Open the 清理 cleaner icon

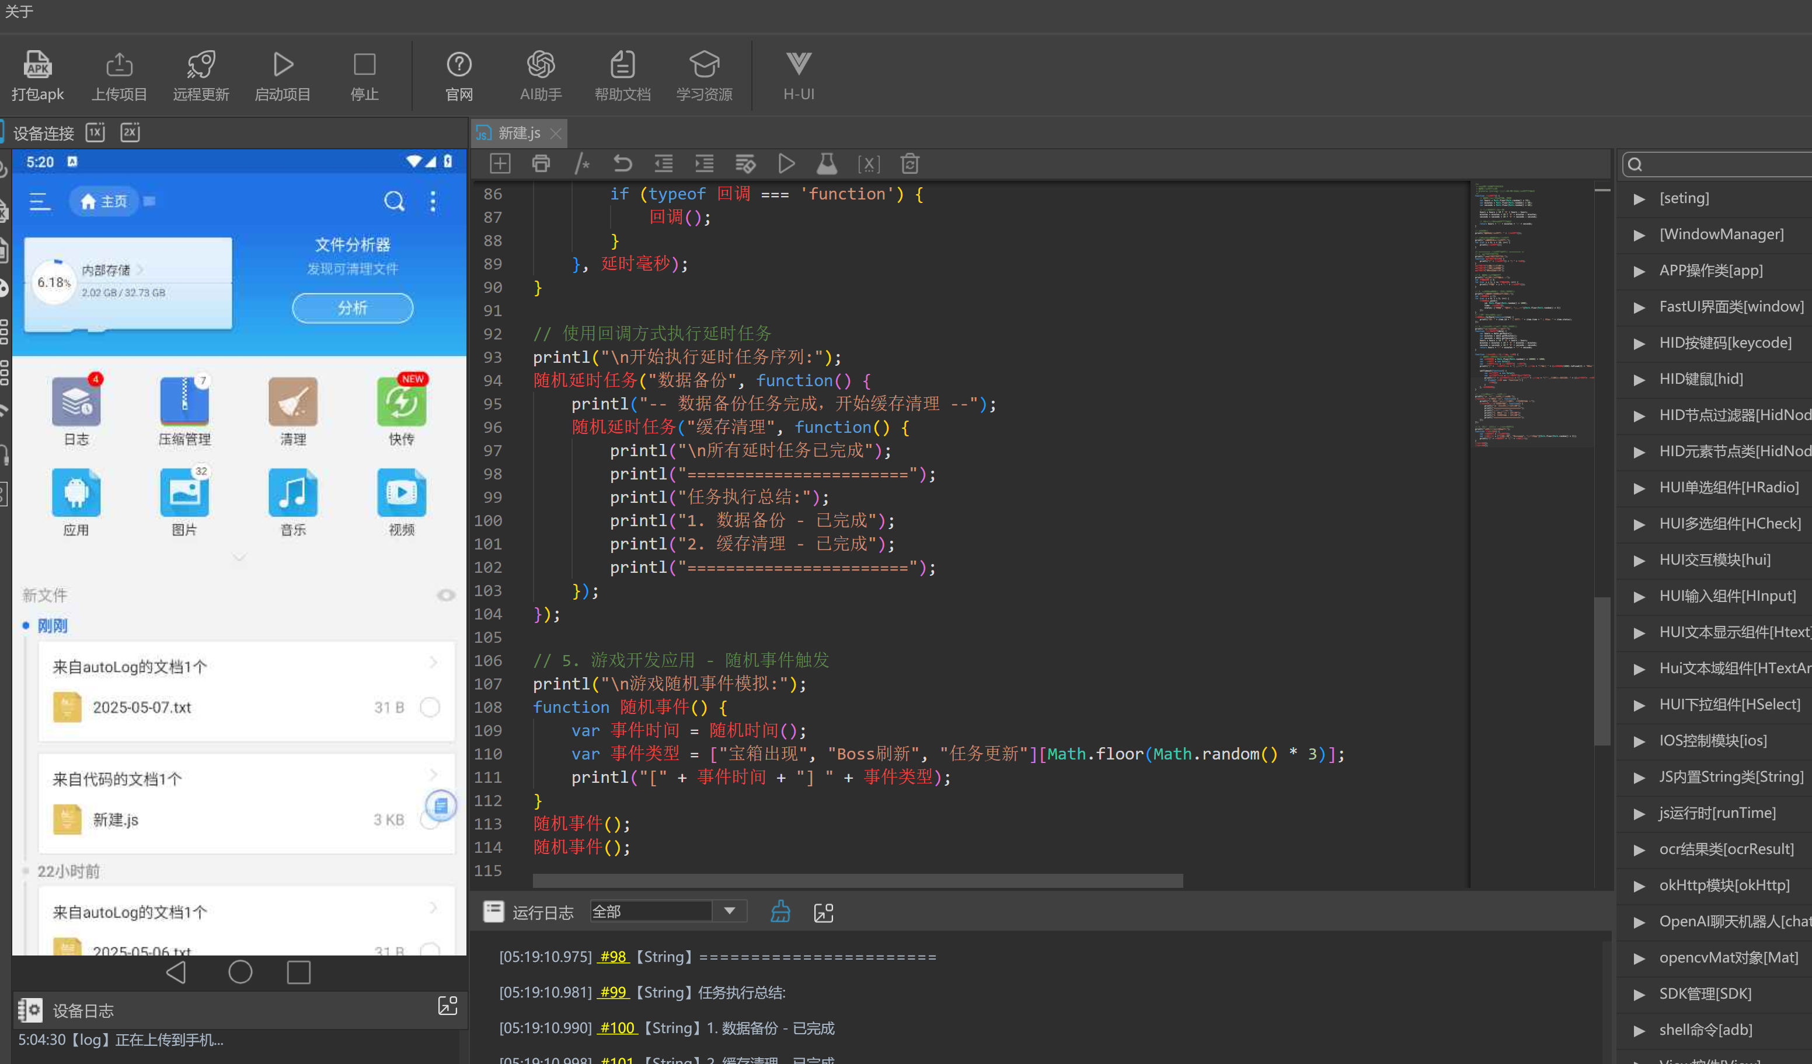point(294,401)
